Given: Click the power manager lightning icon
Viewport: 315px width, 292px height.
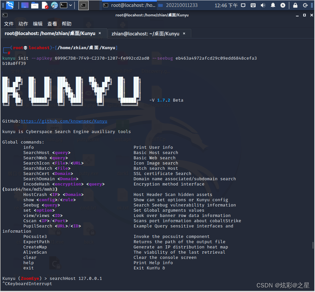Looking at the screenshot, I should [283, 5].
